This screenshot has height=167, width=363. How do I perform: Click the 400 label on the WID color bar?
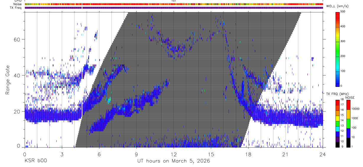(x=343, y=26)
